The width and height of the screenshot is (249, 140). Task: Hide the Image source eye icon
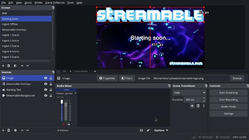[46, 78]
